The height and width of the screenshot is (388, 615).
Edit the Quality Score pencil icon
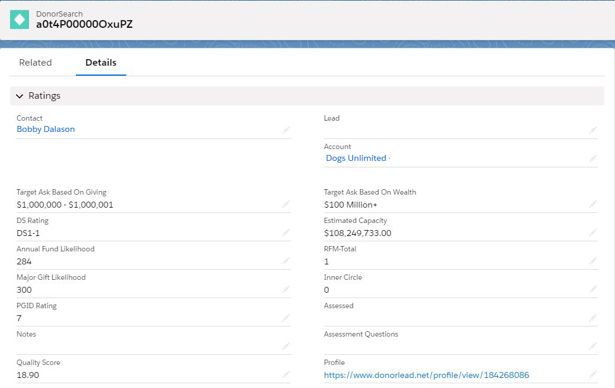tap(286, 374)
